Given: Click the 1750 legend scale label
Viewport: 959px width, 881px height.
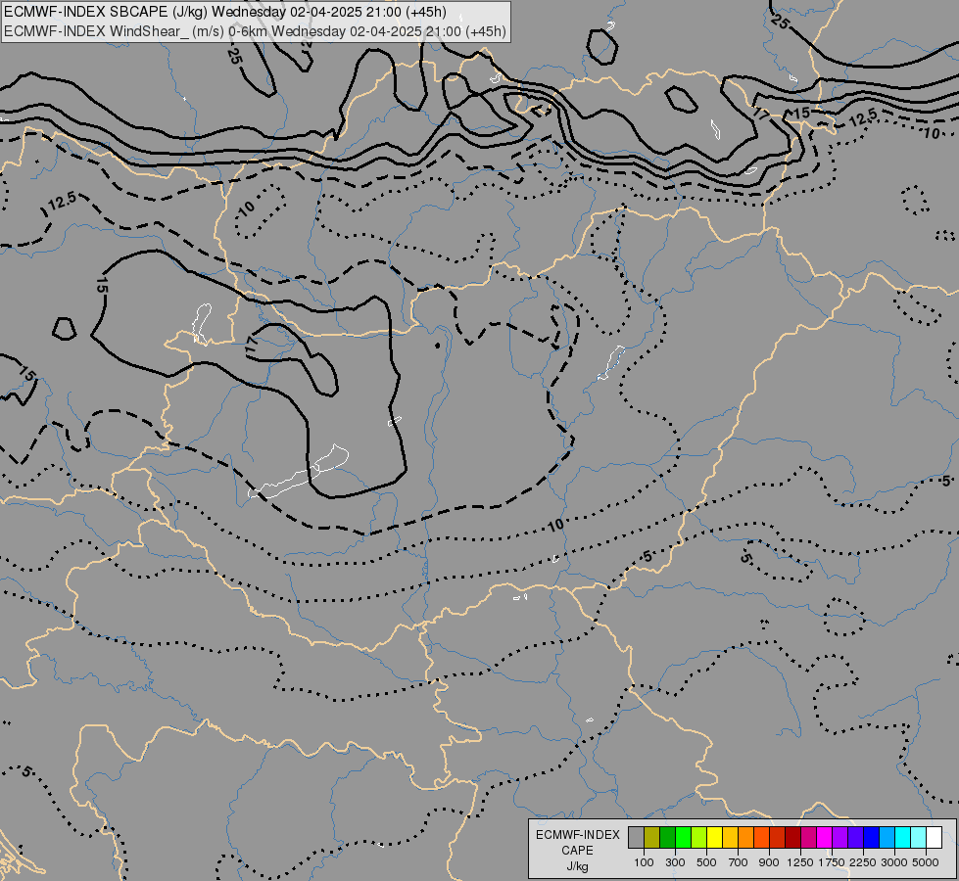Looking at the screenshot, I should (832, 862).
